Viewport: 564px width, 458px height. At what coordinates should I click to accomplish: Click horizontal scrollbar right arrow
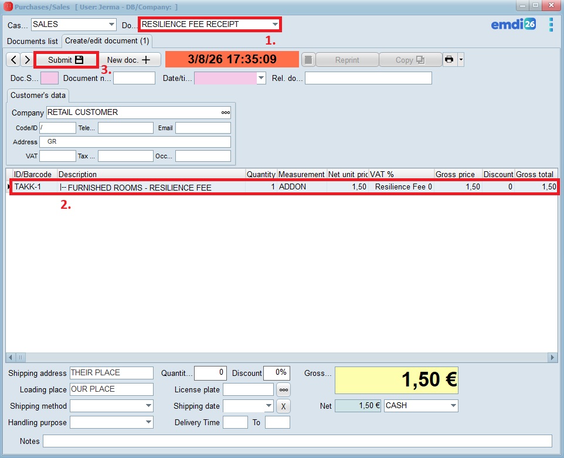tap(553, 357)
